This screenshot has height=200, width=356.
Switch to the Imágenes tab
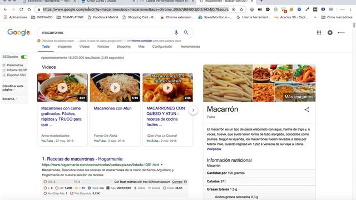click(x=65, y=47)
